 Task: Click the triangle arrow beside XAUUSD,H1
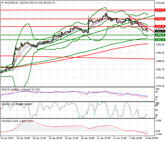click(2, 3)
